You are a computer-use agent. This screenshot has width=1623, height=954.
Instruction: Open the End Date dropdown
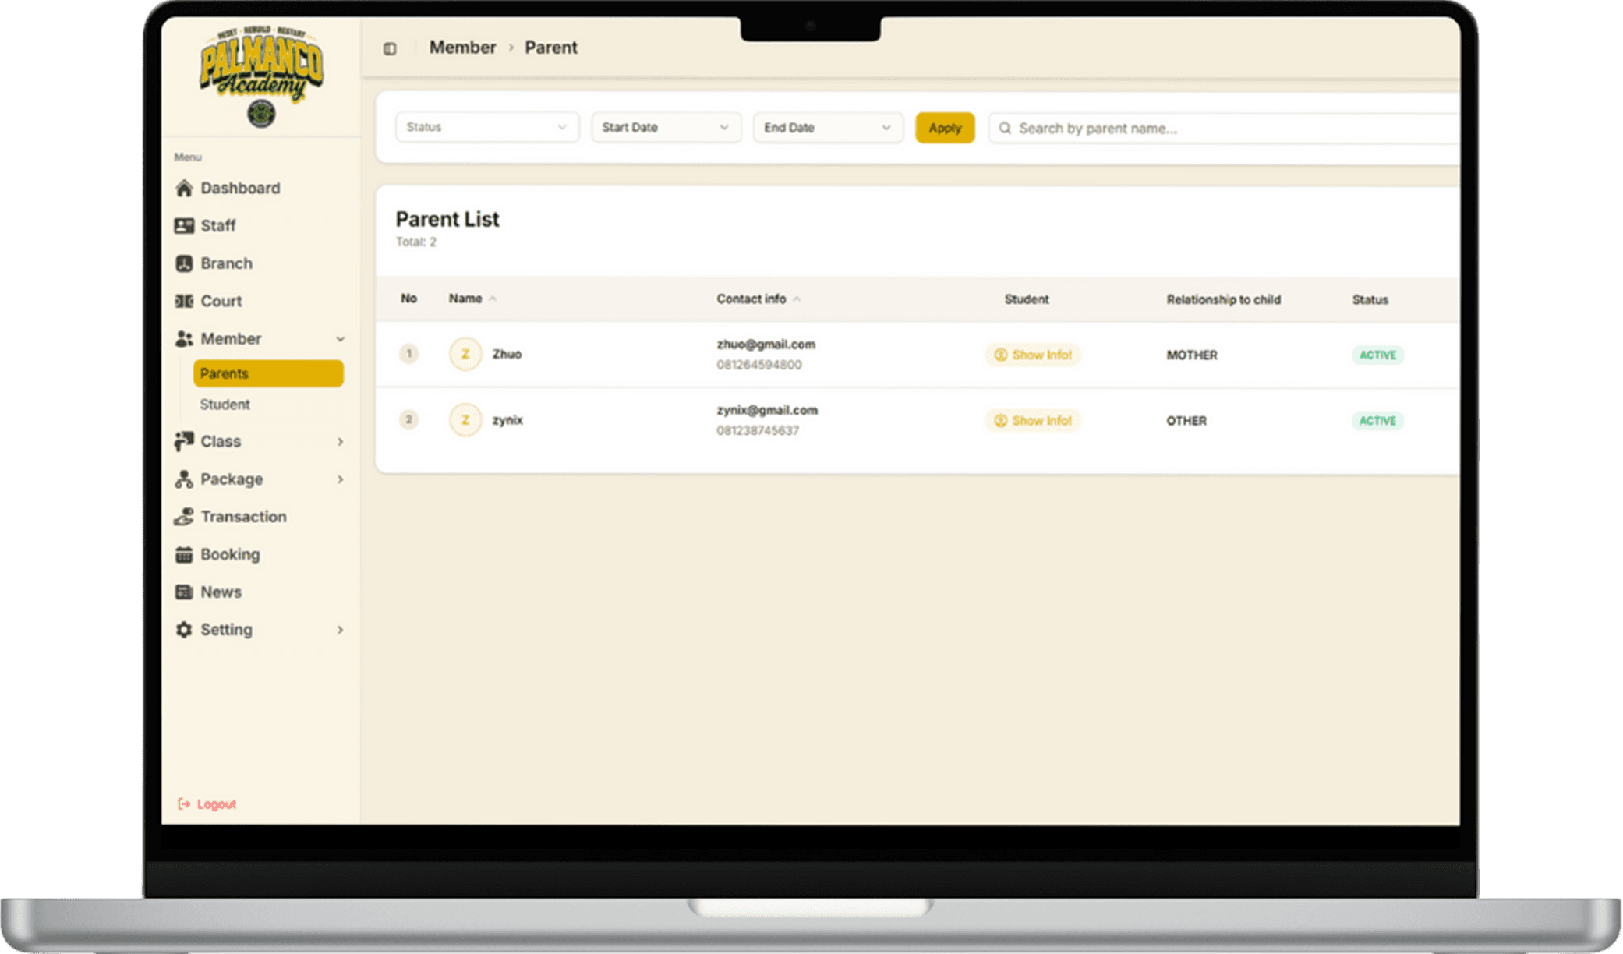point(827,127)
